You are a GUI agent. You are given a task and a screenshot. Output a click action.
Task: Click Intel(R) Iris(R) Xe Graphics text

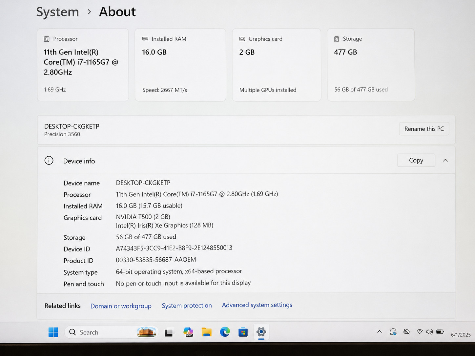[164, 226]
